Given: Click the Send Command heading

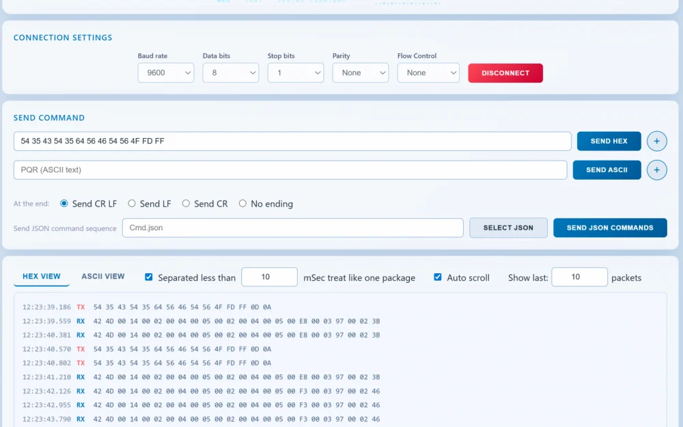Looking at the screenshot, I should coord(49,118).
